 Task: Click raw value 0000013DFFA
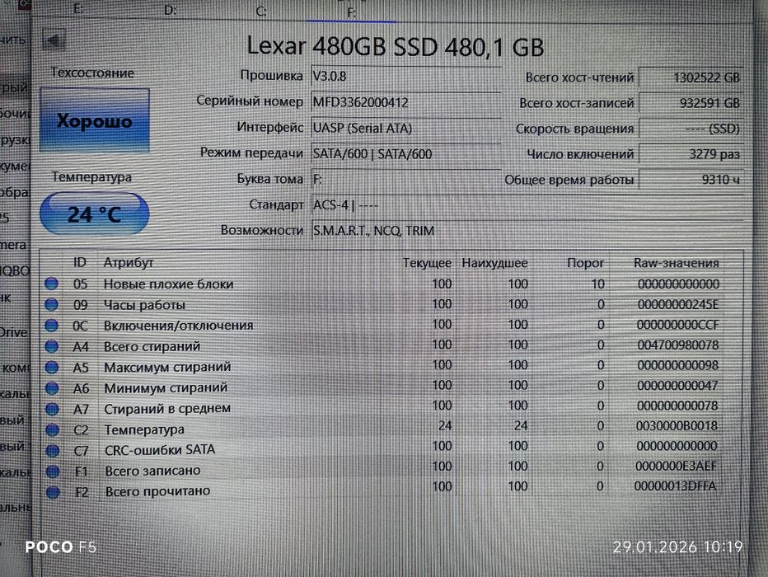click(676, 486)
